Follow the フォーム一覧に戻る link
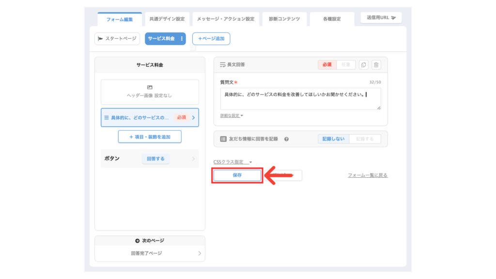This screenshot has height=279, width=496. (367, 175)
